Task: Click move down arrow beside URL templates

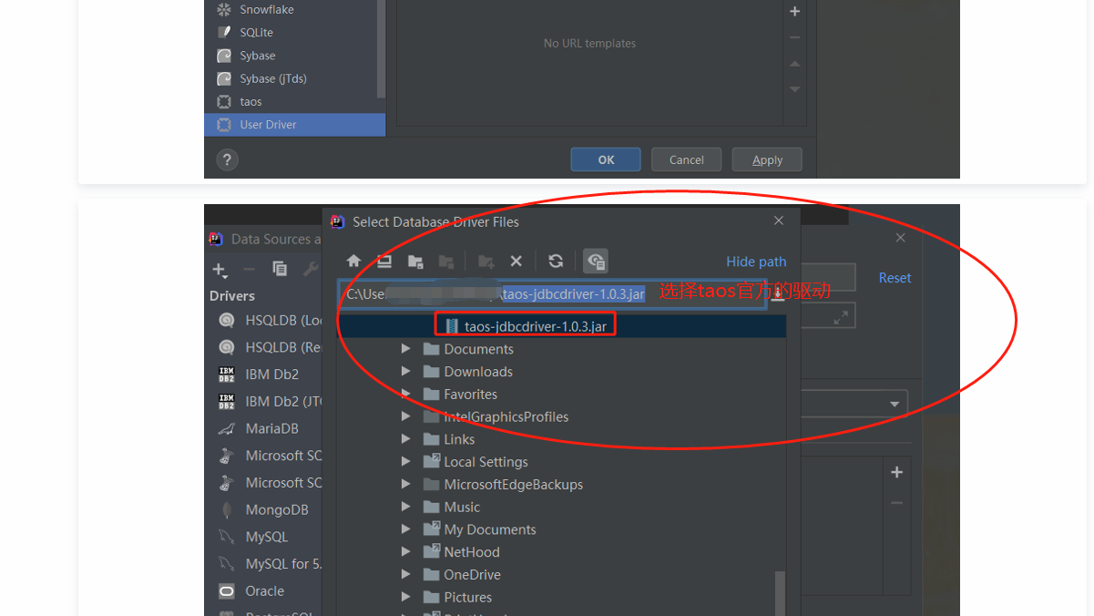Action: [x=794, y=89]
